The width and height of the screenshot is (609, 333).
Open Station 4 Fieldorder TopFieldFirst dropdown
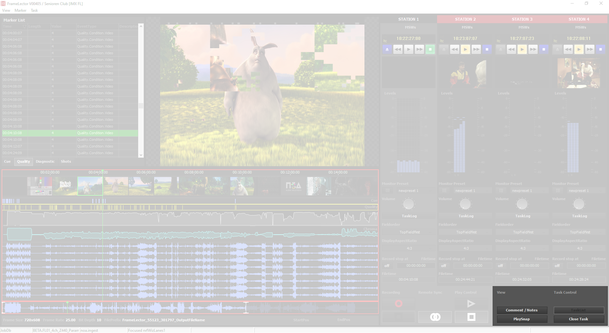tap(579, 232)
